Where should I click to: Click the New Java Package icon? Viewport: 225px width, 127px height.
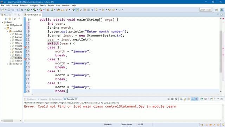coord(48,10)
